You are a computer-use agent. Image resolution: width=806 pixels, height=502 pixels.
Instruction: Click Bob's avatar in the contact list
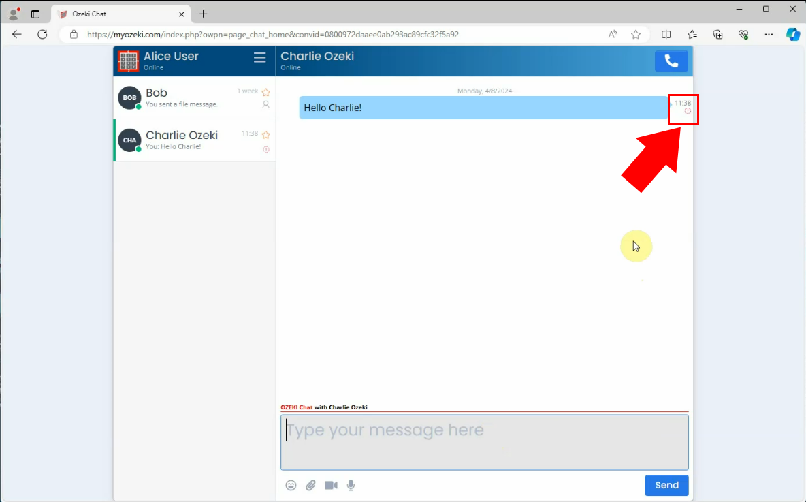point(129,98)
